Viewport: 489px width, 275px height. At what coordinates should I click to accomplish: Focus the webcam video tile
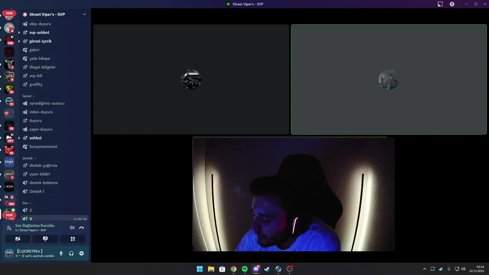click(293, 194)
